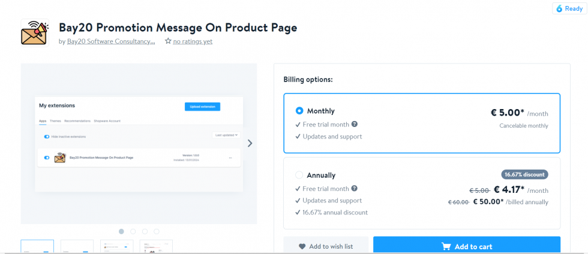
Task: Switch to the Recommendations tab in preview
Action: 77,121
